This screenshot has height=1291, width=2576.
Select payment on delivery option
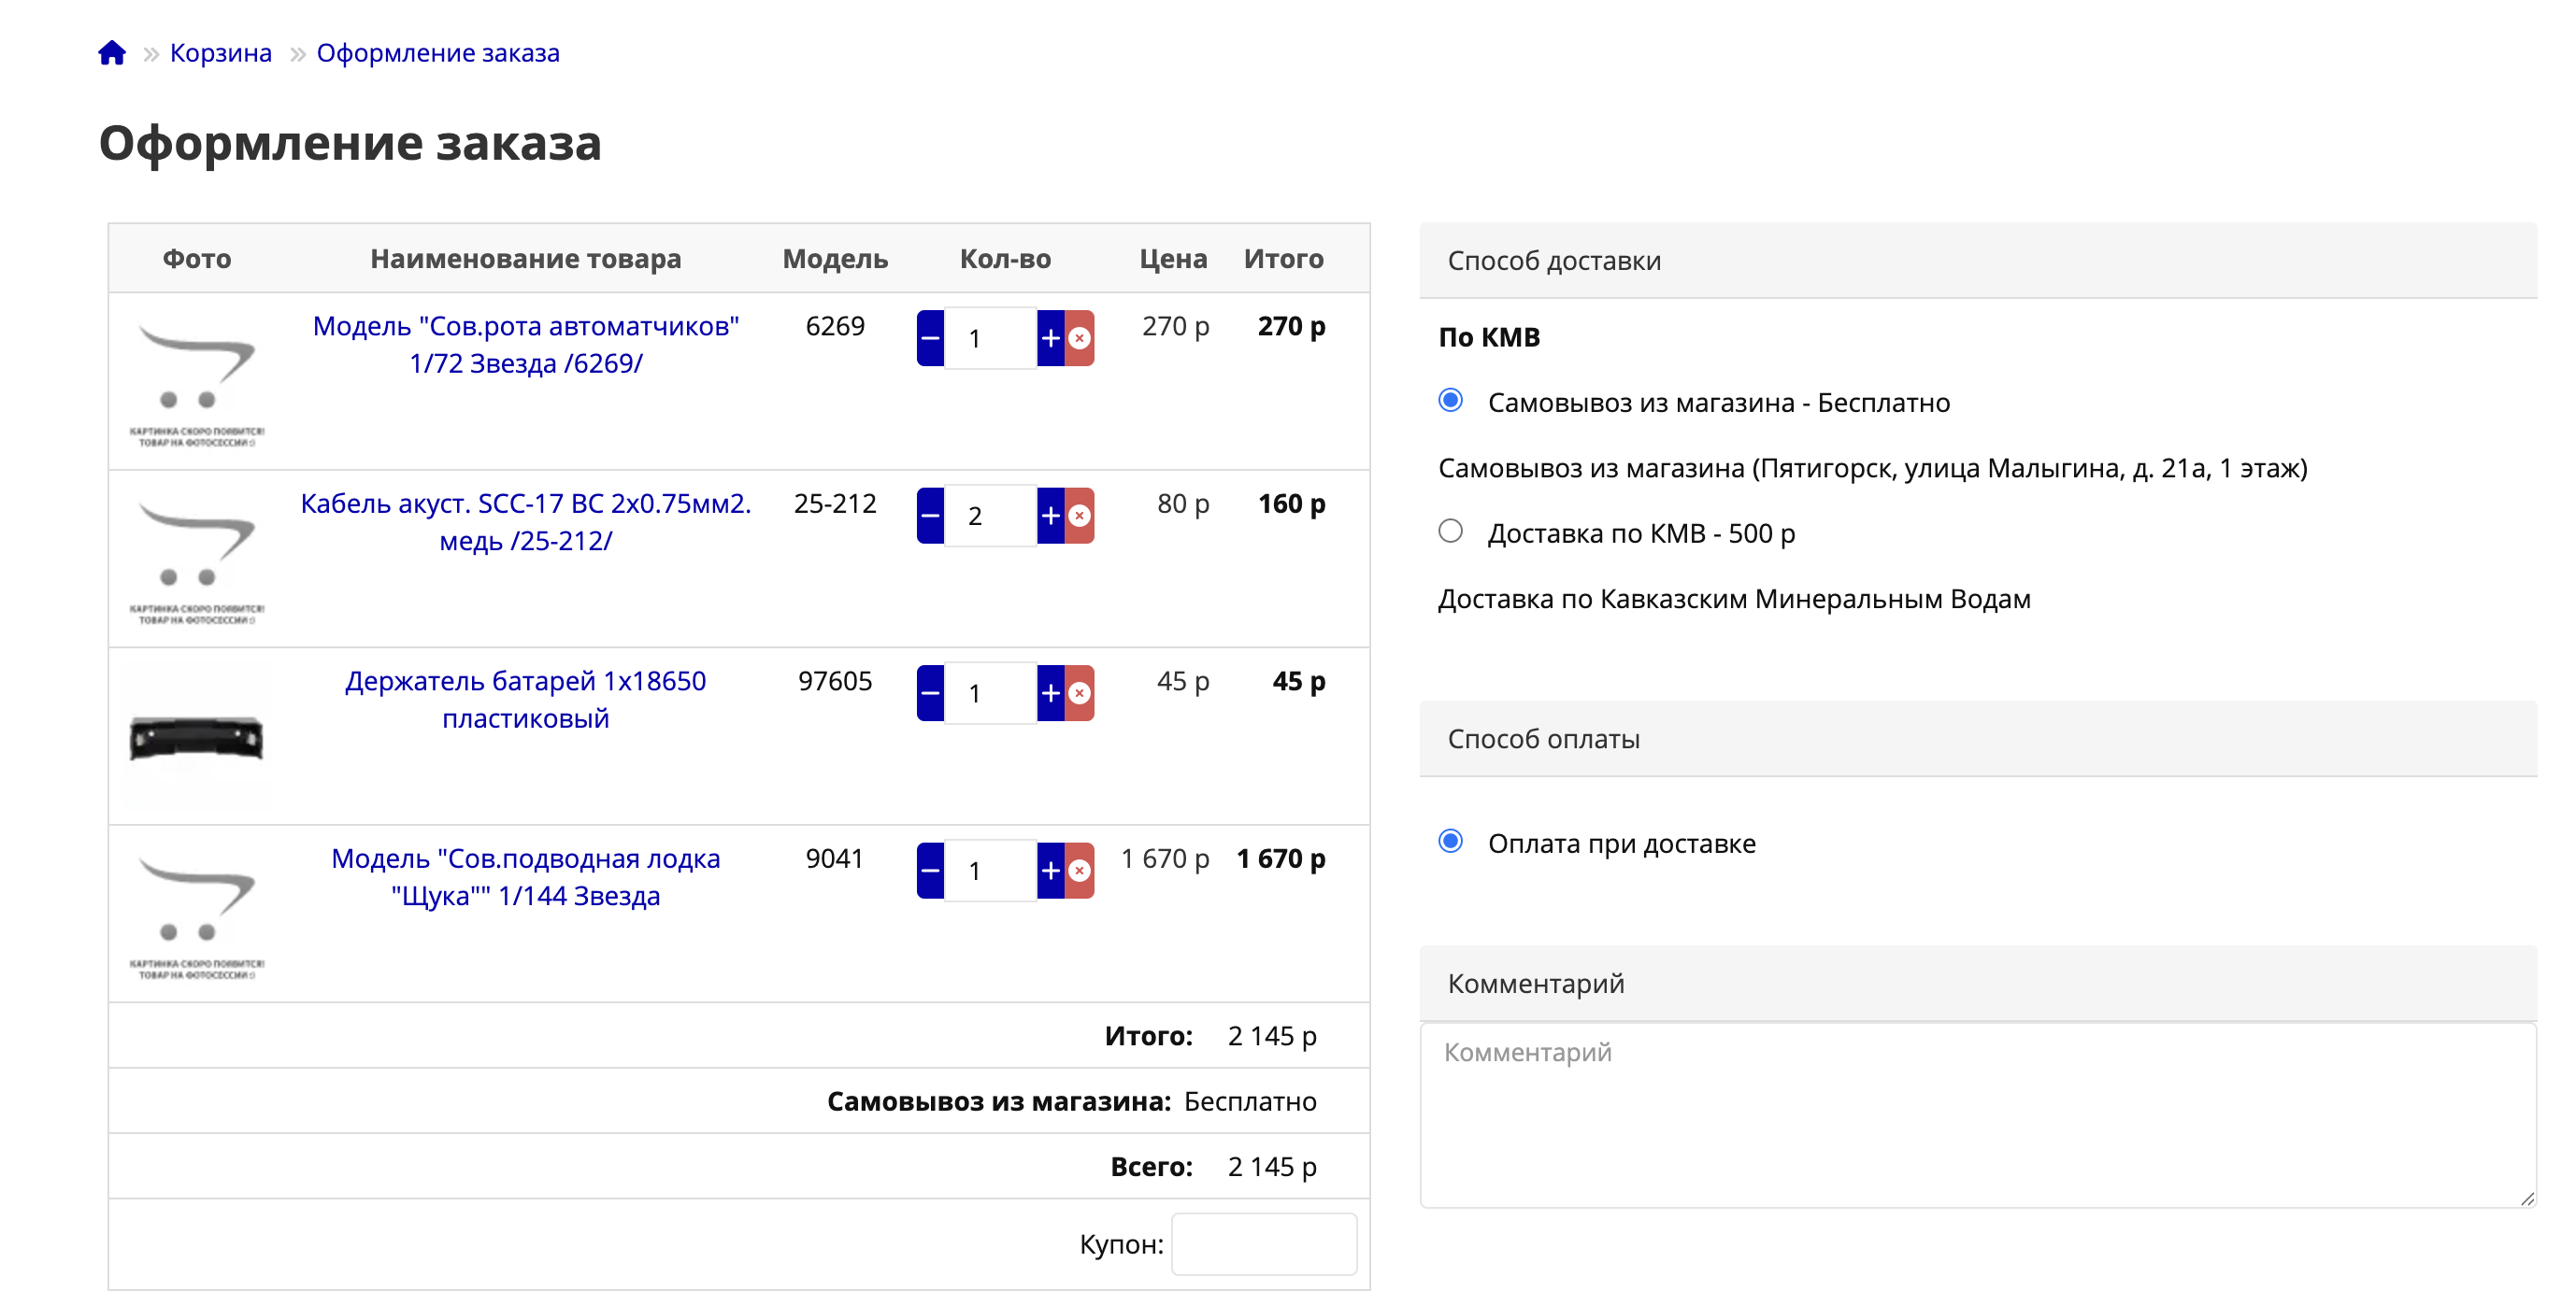click(x=1450, y=842)
